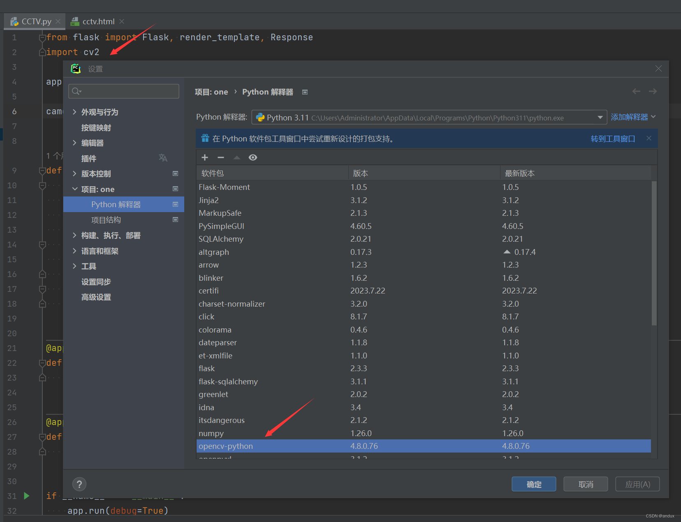Open the 添加解释器 dropdown link

point(633,117)
